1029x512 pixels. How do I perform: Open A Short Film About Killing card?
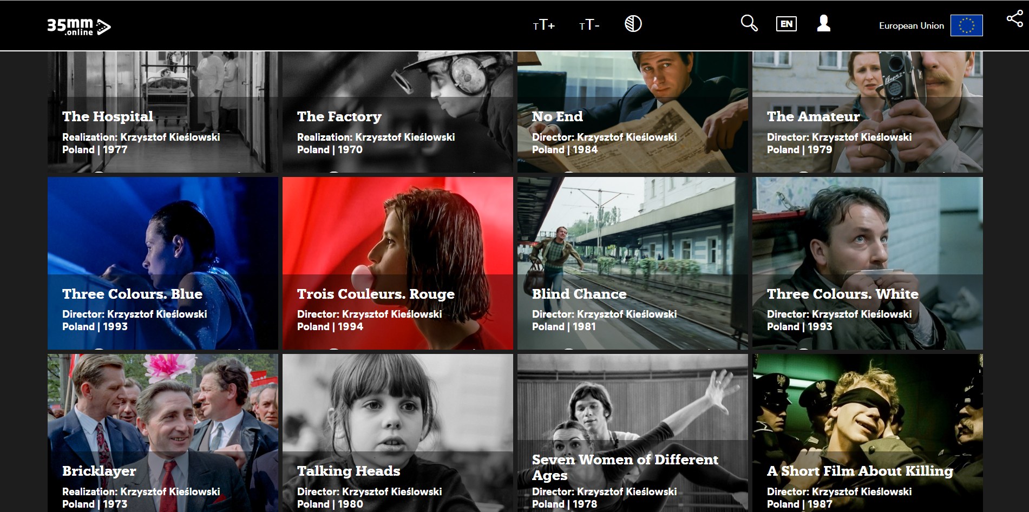[868, 433]
